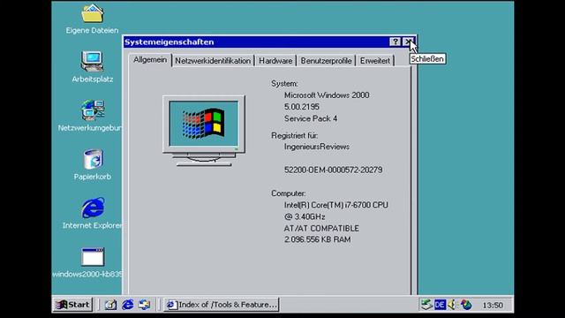Click the AT/AT COMPATIBLE text
This screenshot has width=565, height=318.
pyautogui.click(x=321, y=228)
